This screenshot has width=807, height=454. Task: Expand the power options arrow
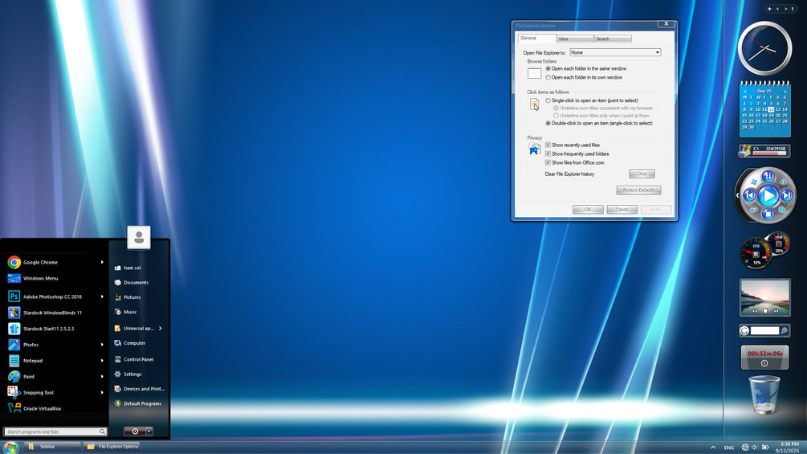[149, 431]
